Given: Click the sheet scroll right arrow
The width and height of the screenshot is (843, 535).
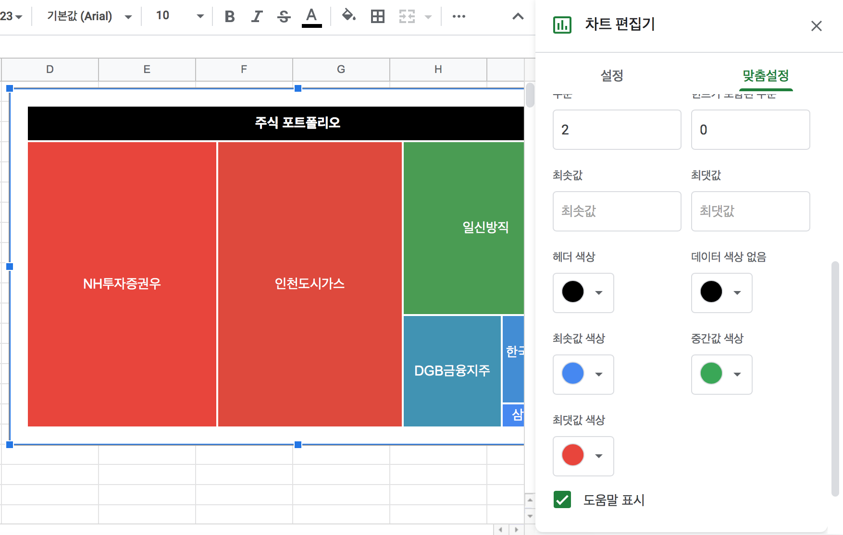Looking at the screenshot, I should (x=517, y=530).
